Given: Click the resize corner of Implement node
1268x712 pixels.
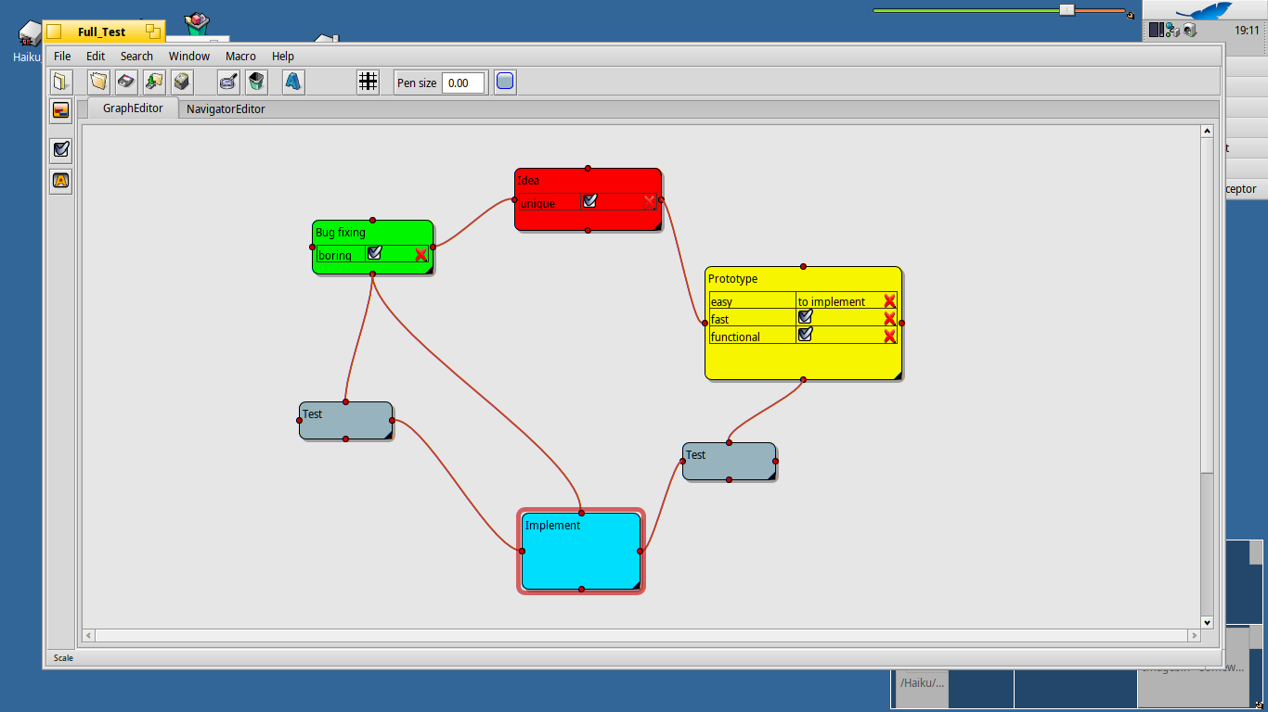Looking at the screenshot, I should [636, 585].
